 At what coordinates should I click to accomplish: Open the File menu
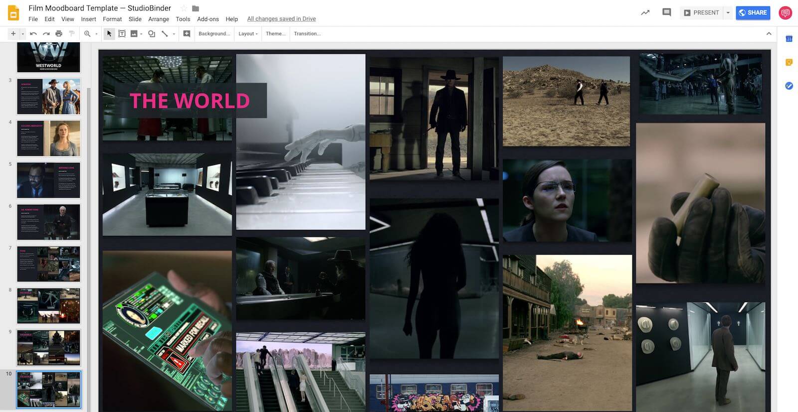tap(33, 19)
